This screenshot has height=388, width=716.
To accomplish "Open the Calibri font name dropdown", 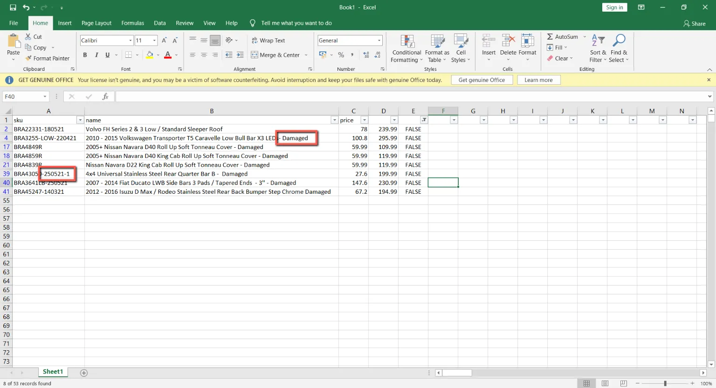I will (131, 41).
